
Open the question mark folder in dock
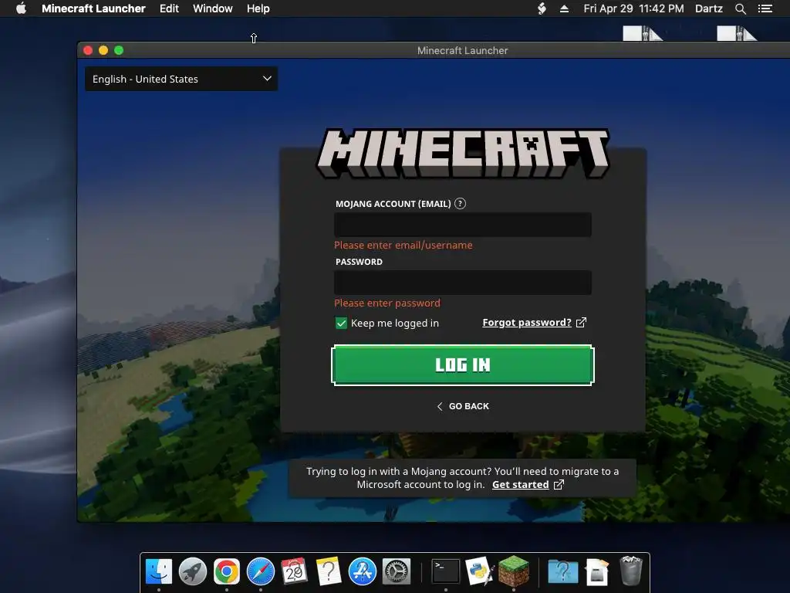coord(562,571)
